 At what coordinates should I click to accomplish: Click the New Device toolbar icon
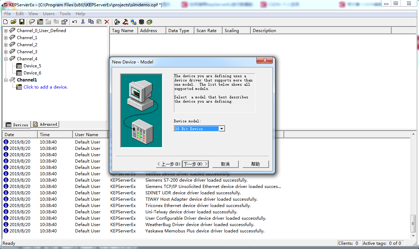click(40, 22)
